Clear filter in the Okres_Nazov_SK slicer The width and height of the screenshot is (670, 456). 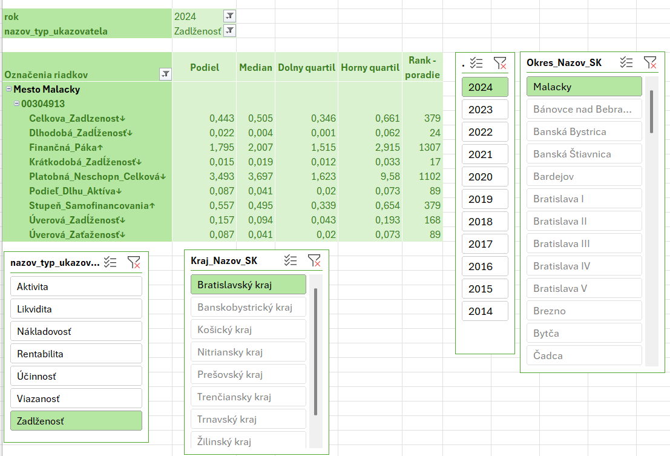[x=649, y=62]
